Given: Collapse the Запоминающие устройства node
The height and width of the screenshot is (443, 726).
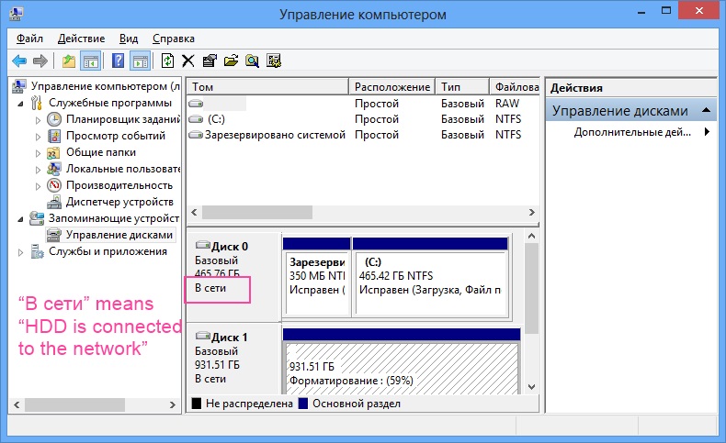Looking at the screenshot, I should point(20,219).
